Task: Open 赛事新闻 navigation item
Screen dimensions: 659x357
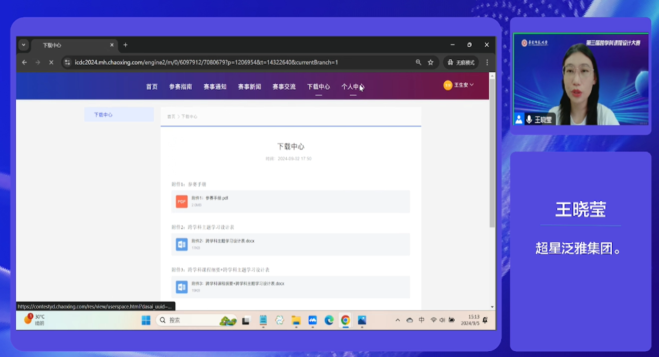Action: (249, 87)
